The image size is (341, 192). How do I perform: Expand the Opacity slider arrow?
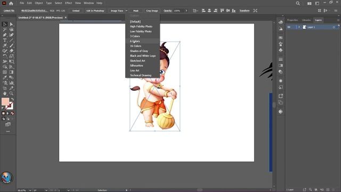click(x=186, y=11)
